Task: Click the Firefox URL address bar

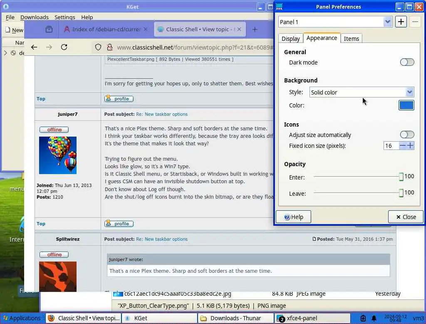Action: [195, 47]
